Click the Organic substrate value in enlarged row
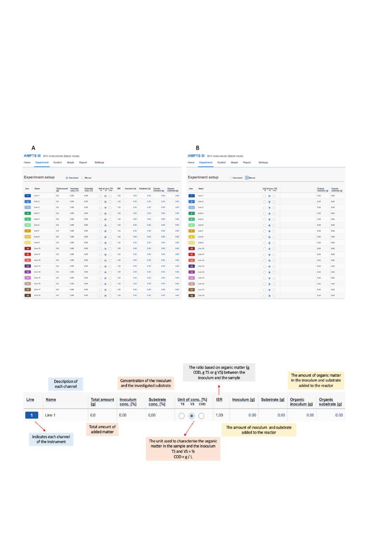Image resolution: width=367 pixels, height=545 pixels. point(339,415)
